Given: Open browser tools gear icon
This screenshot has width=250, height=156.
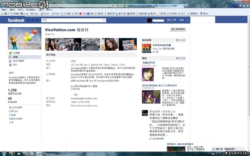Looking at the screenshot, I should (x=248, y=6).
